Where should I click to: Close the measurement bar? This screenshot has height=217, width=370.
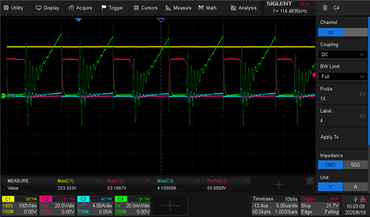(310, 181)
